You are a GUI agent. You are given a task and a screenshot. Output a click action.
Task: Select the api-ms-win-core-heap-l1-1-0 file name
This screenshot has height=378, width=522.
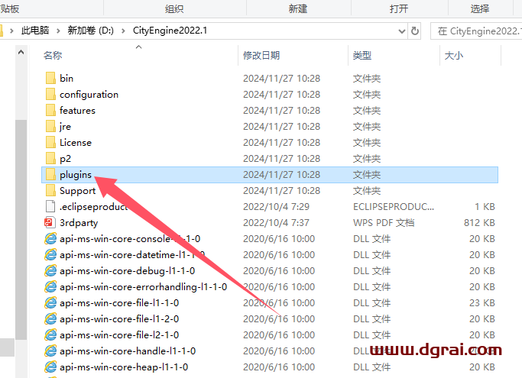124,367
